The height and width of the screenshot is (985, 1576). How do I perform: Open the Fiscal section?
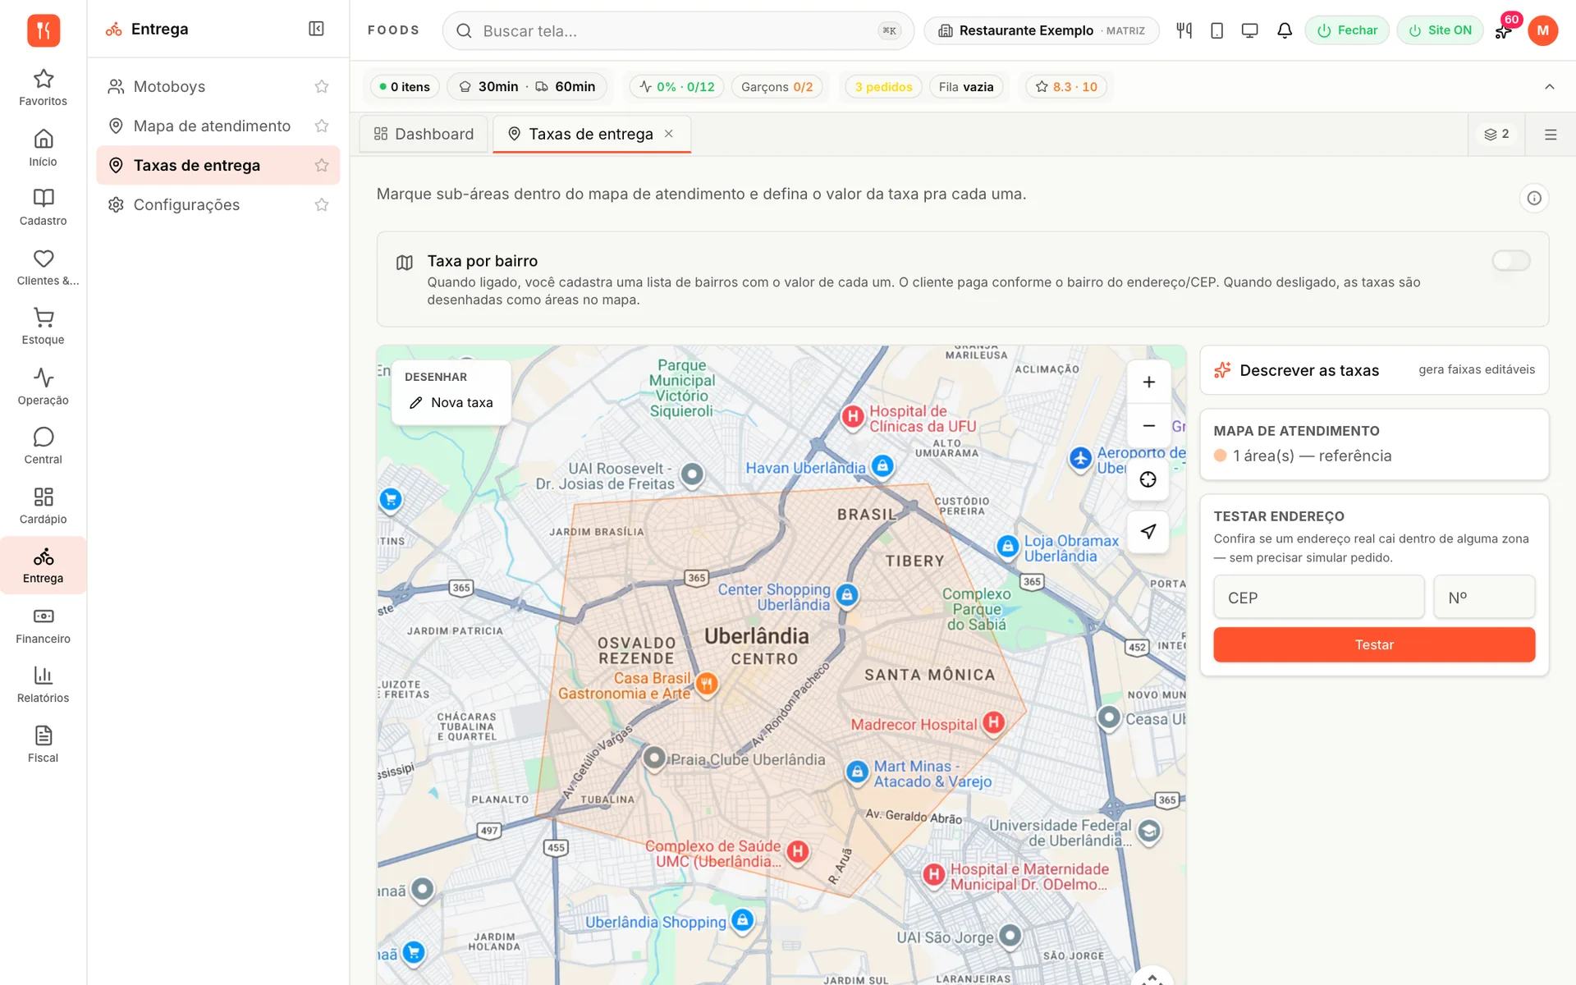(43, 744)
